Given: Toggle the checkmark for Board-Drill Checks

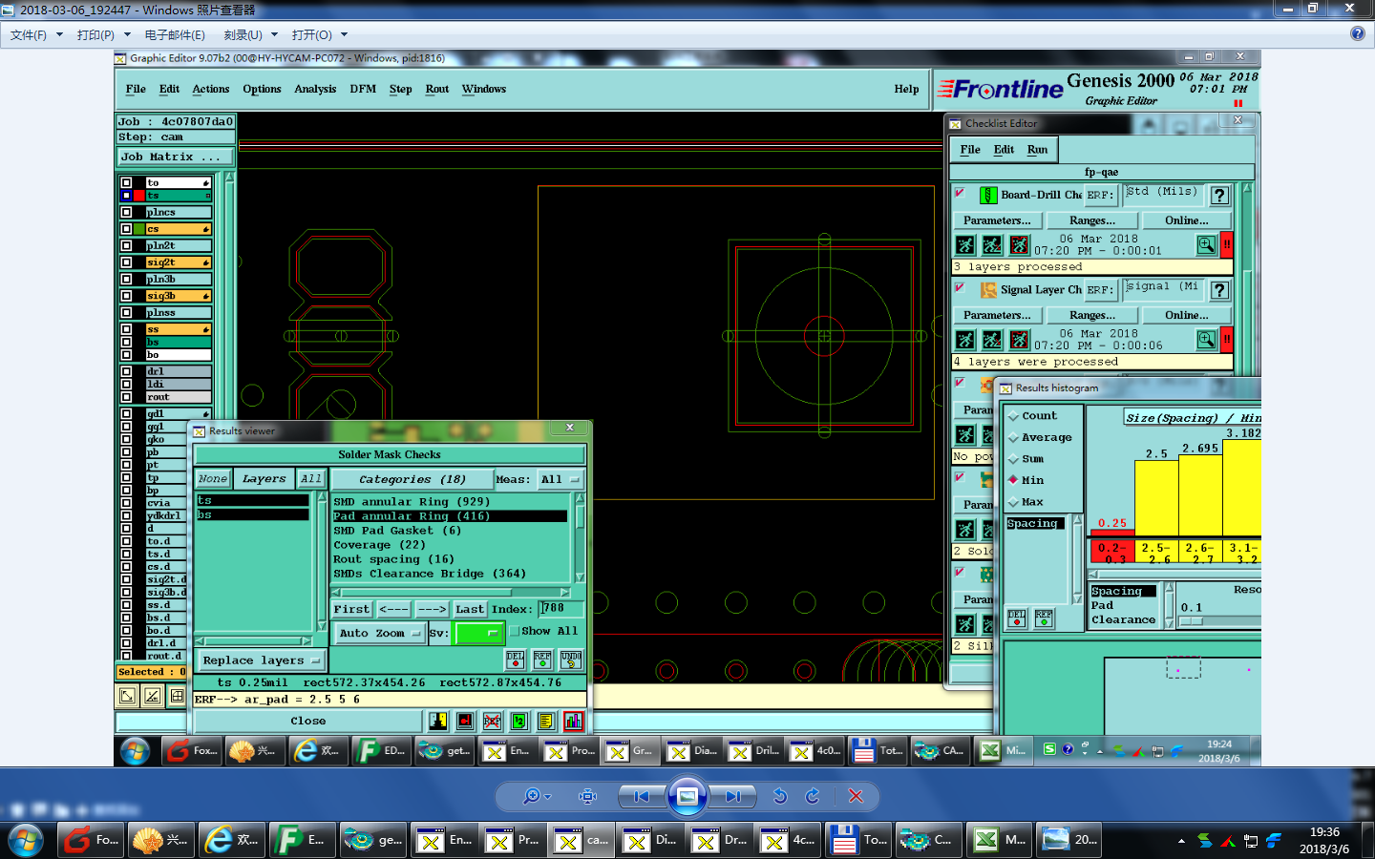Looking at the screenshot, I should click(x=960, y=193).
